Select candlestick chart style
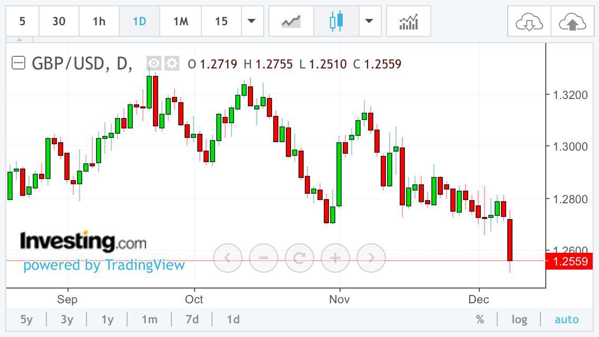 (x=336, y=22)
